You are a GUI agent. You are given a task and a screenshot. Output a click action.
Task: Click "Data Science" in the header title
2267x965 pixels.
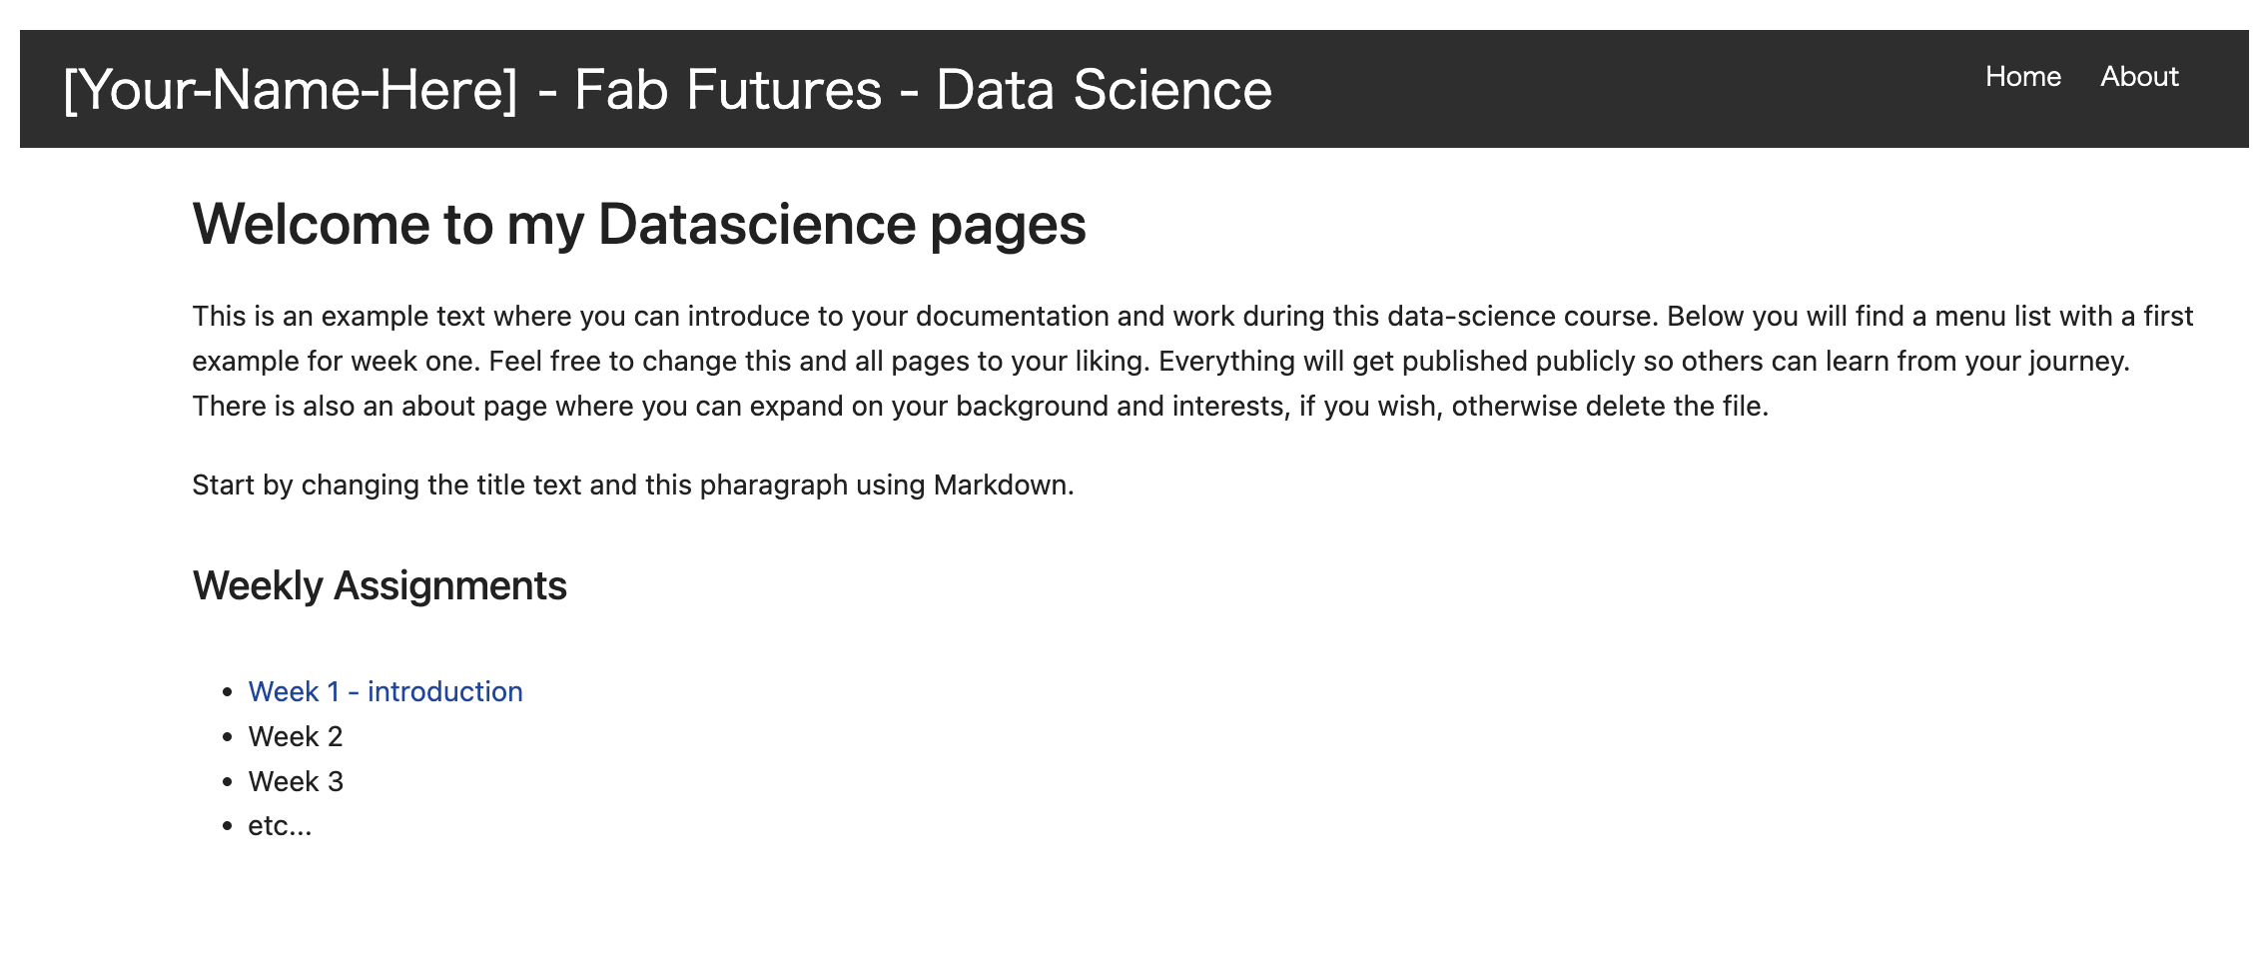coord(1104,90)
